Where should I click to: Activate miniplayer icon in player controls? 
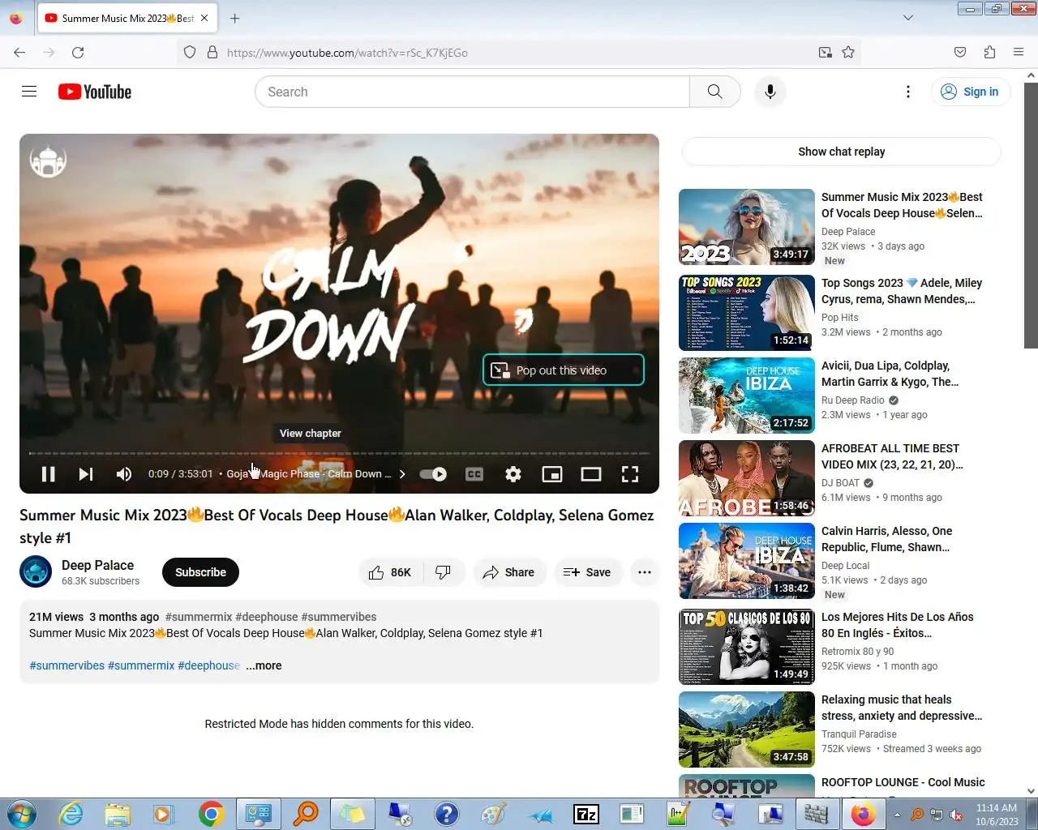pos(552,474)
